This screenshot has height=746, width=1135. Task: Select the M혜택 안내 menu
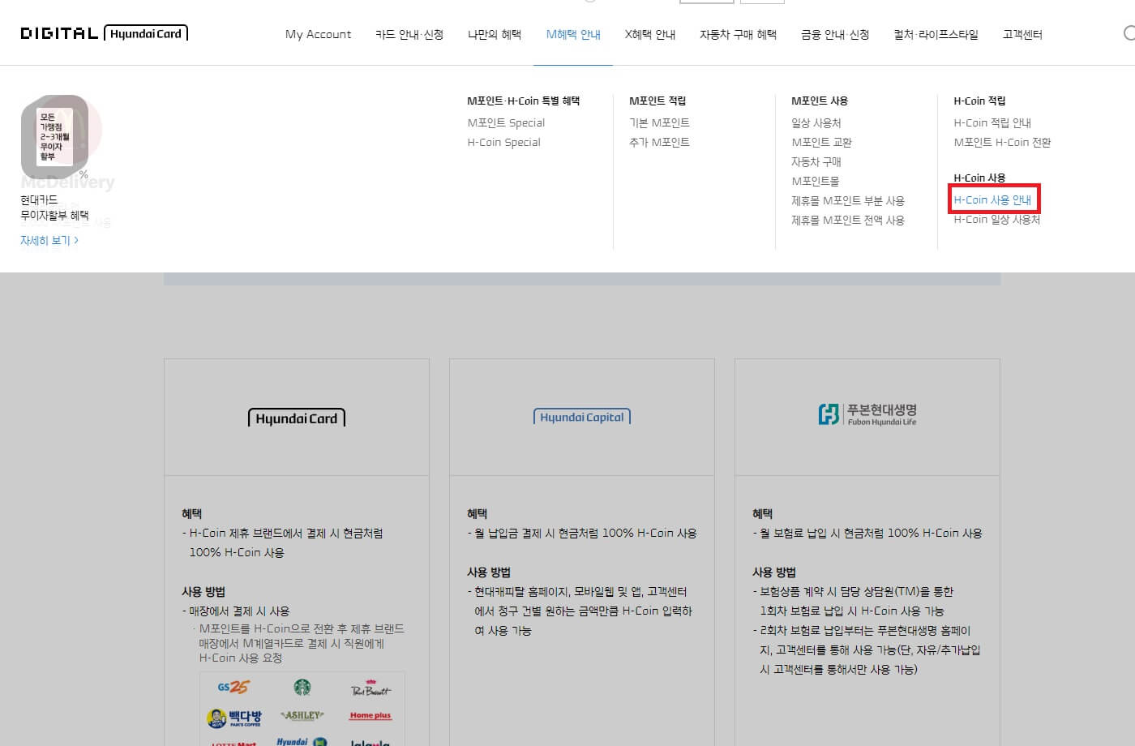[x=573, y=34]
